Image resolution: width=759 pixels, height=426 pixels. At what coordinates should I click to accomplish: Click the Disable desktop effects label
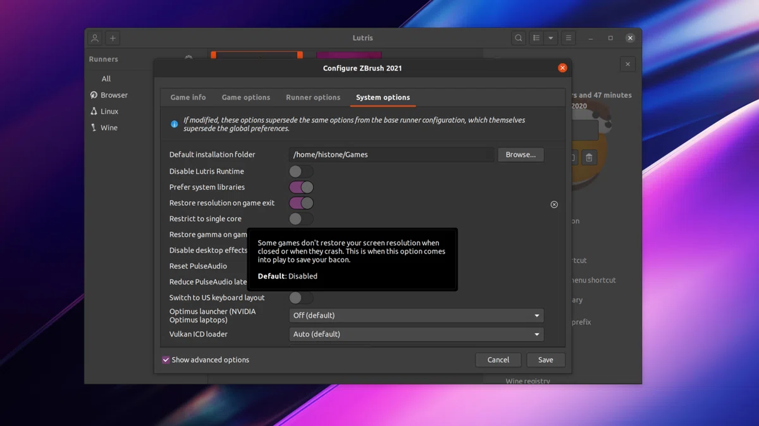(x=208, y=250)
